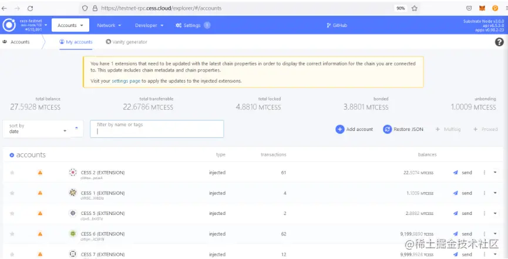Click the warning triangle on CESS 5 row
Image resolution: width=508 pixels, height=259 pixels.
(x=40, y=213)
